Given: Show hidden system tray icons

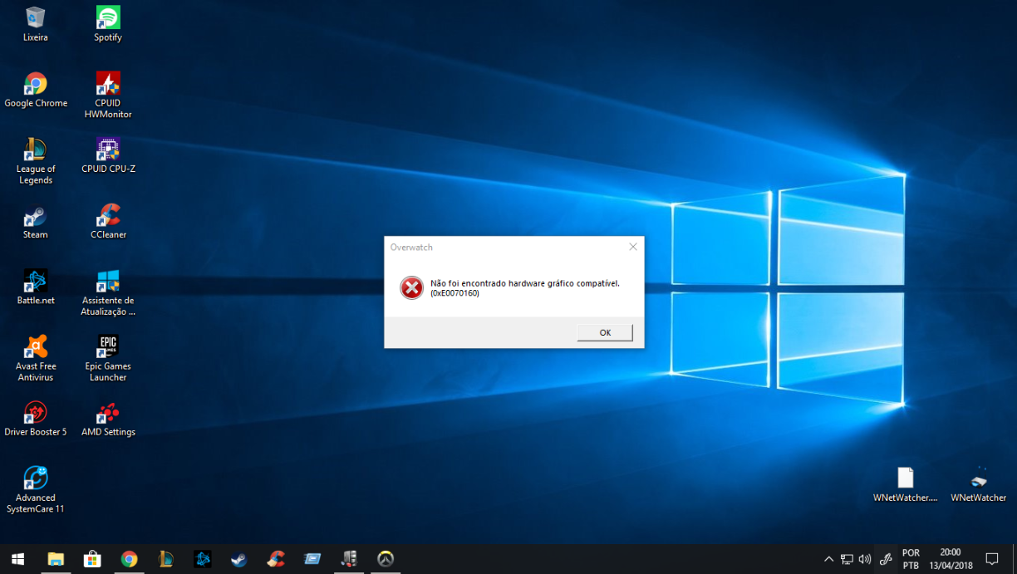Looking at the screenshot, I should point(828,559).
